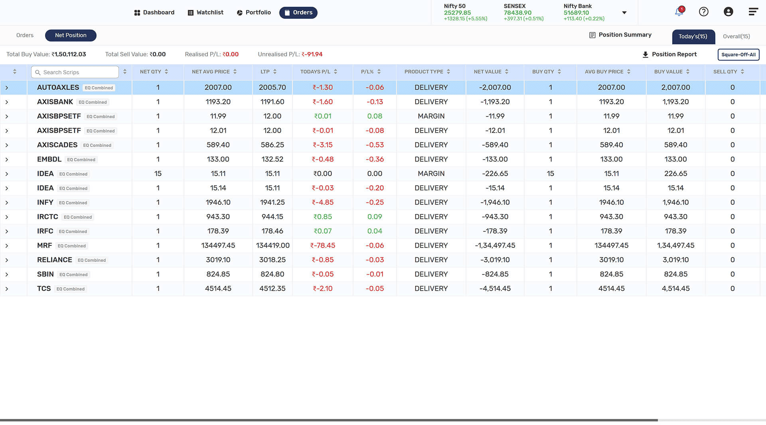
Task: Click the Search Scrips input field
Action: click(75, 72)
